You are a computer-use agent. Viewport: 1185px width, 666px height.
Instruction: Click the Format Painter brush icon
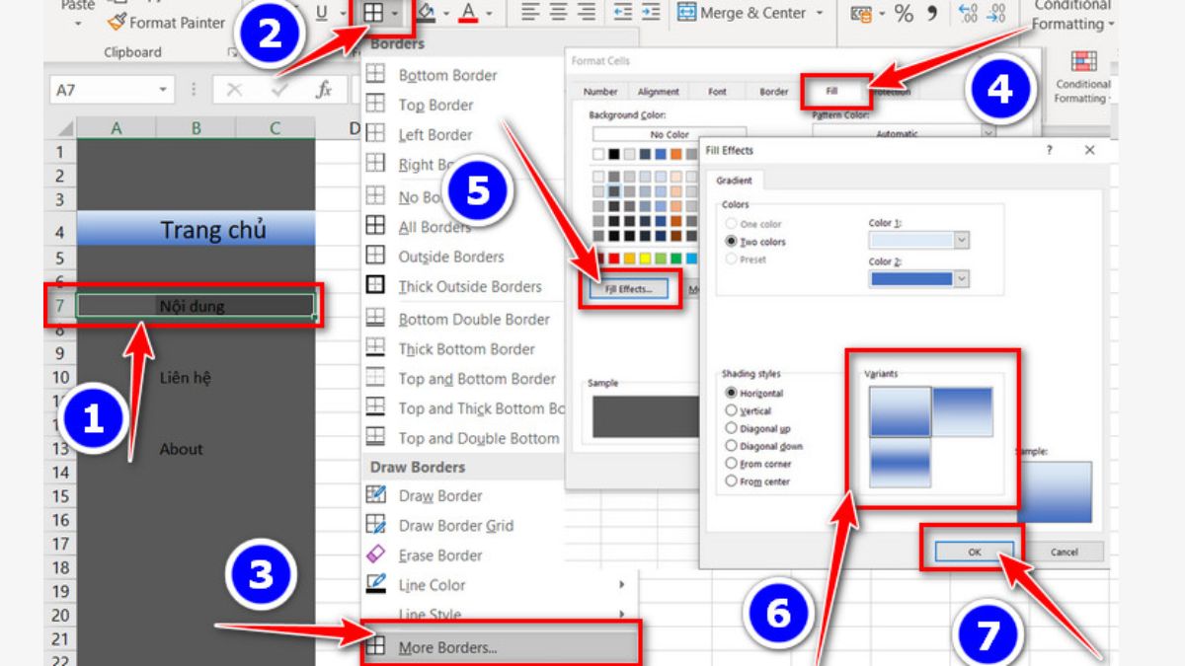(x=117, y=21)
